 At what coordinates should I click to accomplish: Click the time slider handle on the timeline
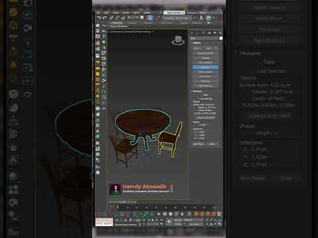[x=118, y=207]
